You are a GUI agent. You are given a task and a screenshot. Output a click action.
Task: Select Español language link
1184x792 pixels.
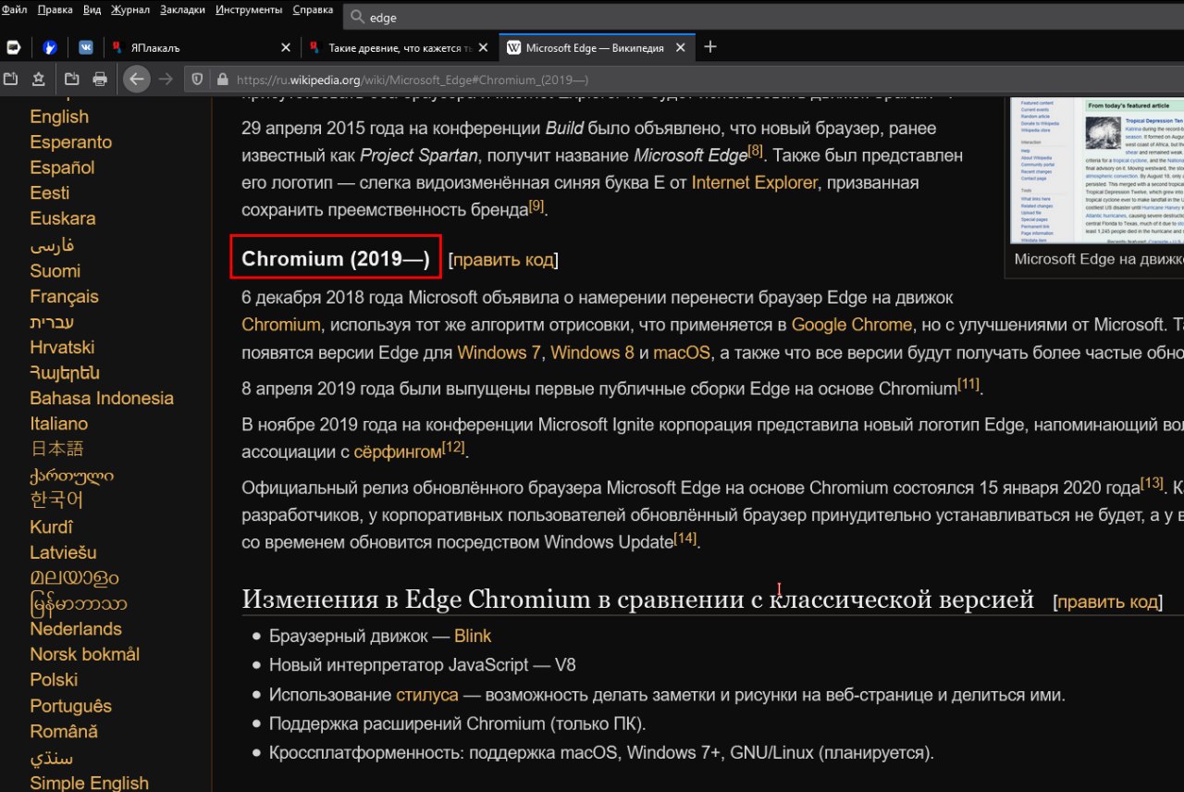62,167
